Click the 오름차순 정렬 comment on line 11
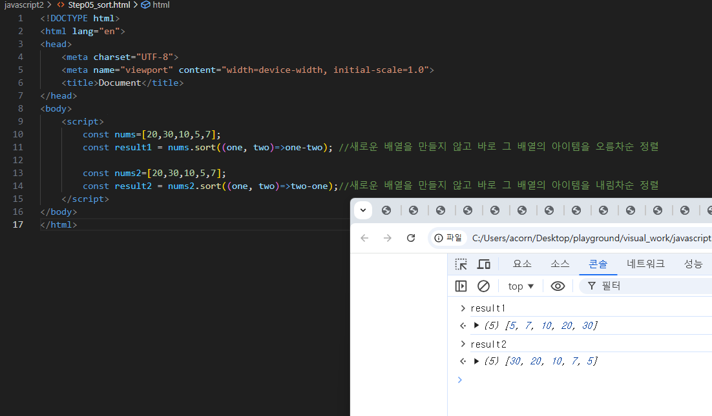Image resolution: width=712 pixels, height=416 pixels. click(x=627, y=146)
